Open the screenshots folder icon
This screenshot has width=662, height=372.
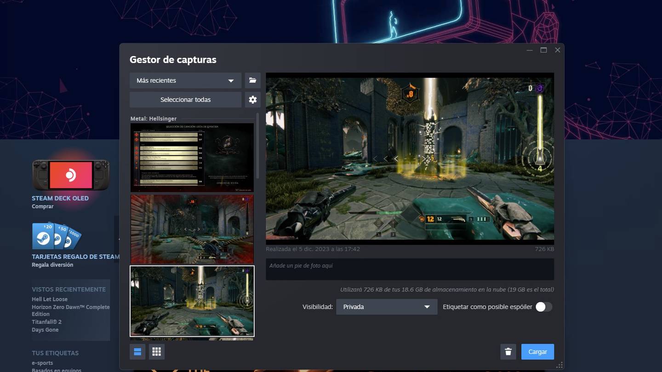(252, 80)
